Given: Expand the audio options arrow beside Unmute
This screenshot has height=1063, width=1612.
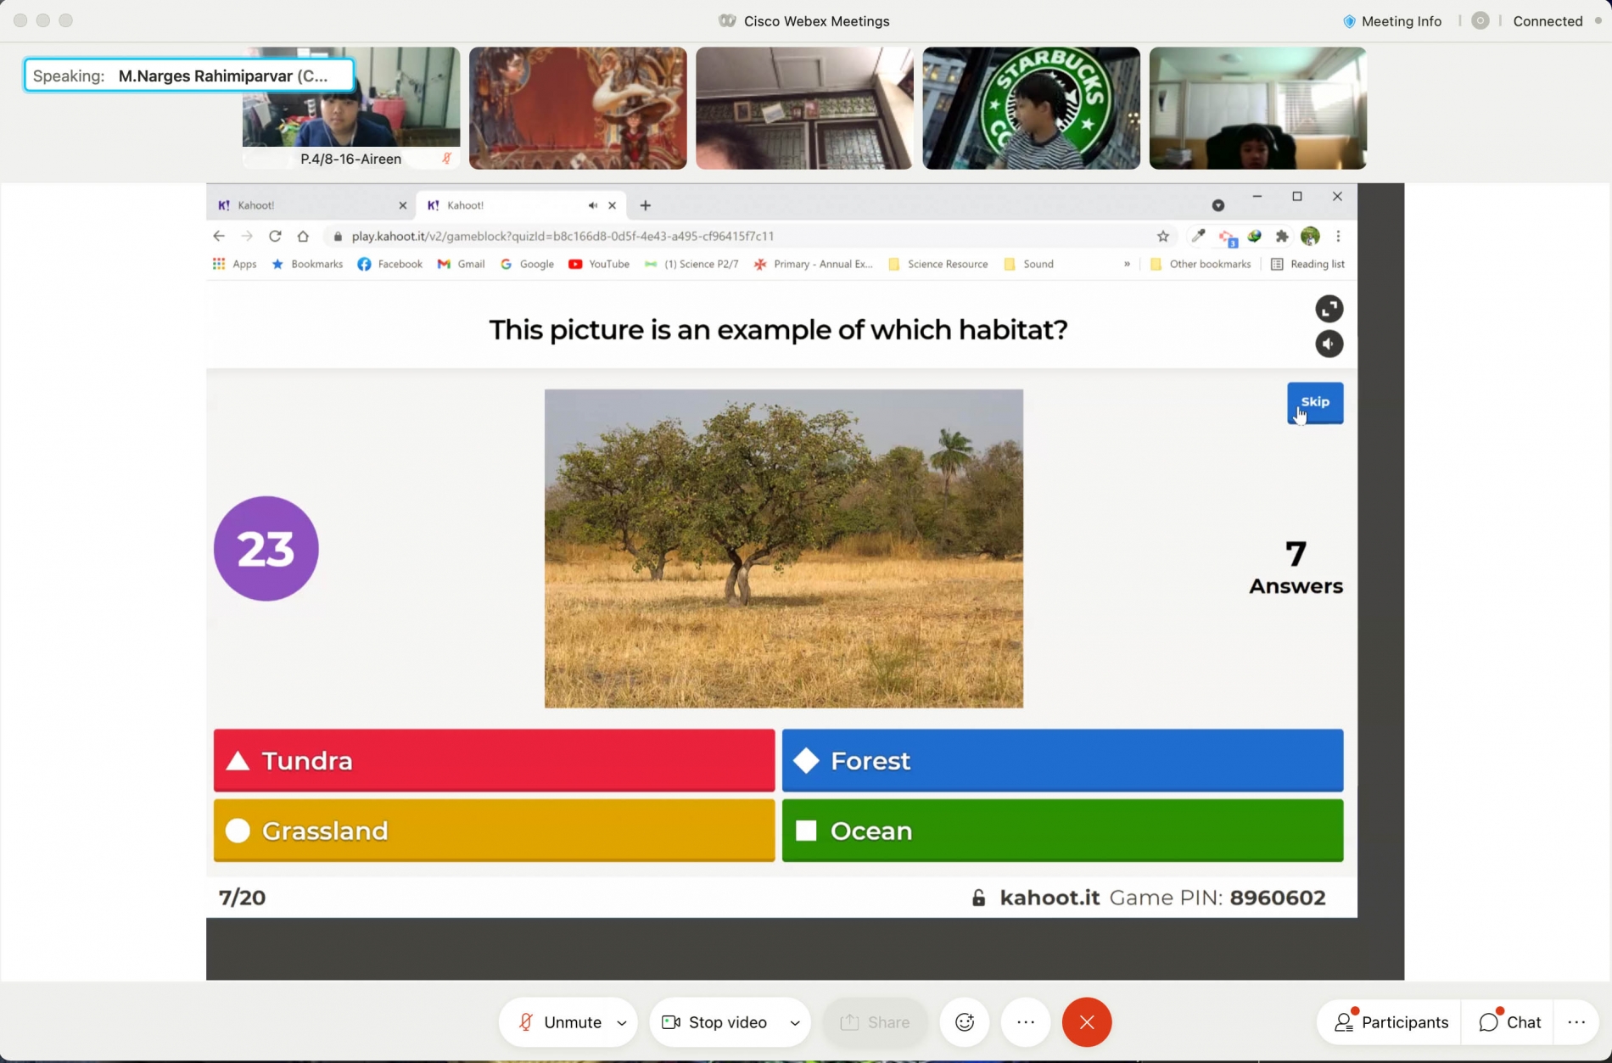Looking at the screenshot, I should pyautogui.click(x=622, y=1022).
